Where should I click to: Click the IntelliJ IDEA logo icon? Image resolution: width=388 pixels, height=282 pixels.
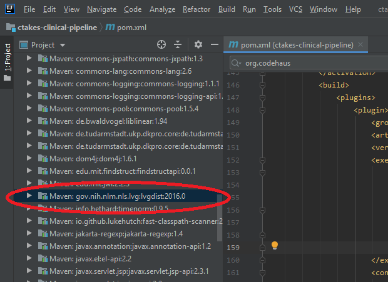pyautogui.click(x=10, y=9)
